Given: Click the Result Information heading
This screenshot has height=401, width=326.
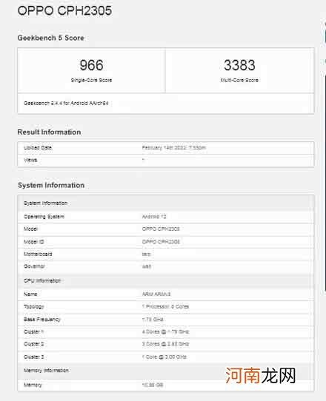Looking at the screenshot, I should pyautogui.click(x=49, y=132).
